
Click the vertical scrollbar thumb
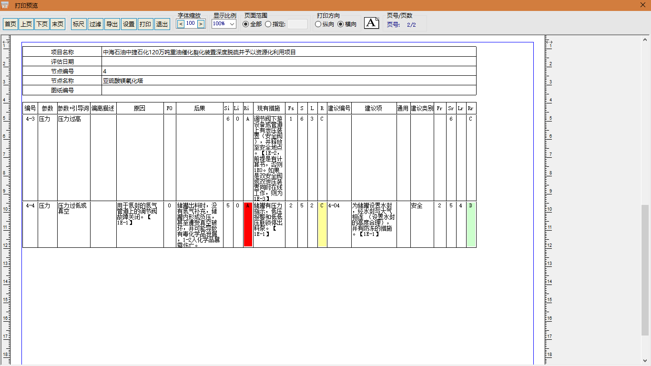pyautogui.click(x=645, y=270)
